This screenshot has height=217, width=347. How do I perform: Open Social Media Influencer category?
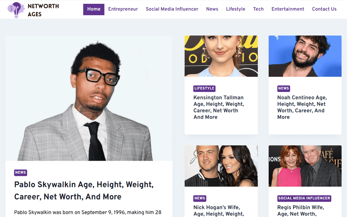(x=172, y=9)
